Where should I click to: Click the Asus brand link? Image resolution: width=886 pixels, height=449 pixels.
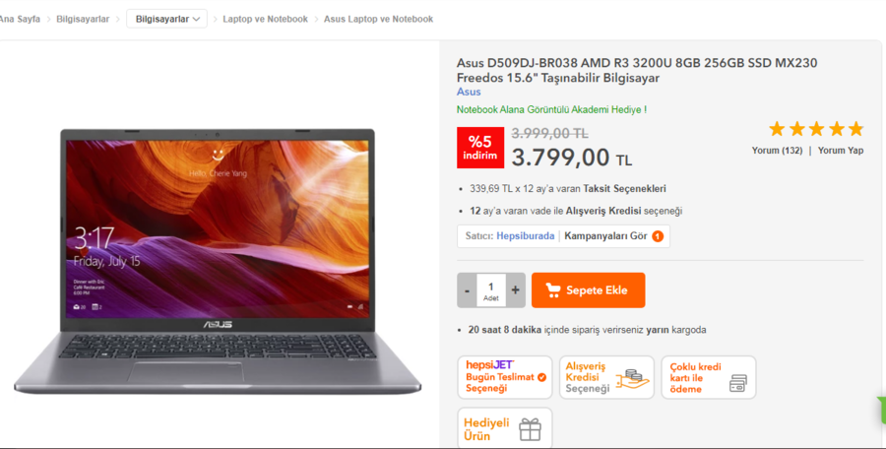(469, 92)
